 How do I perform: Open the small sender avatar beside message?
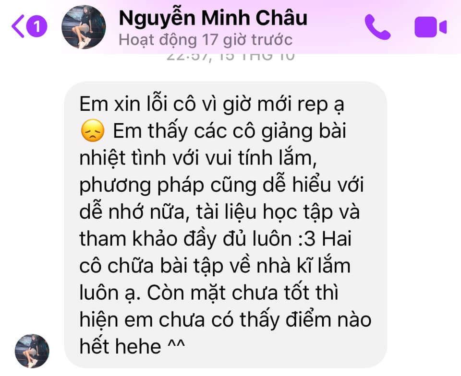pos(32,351)
